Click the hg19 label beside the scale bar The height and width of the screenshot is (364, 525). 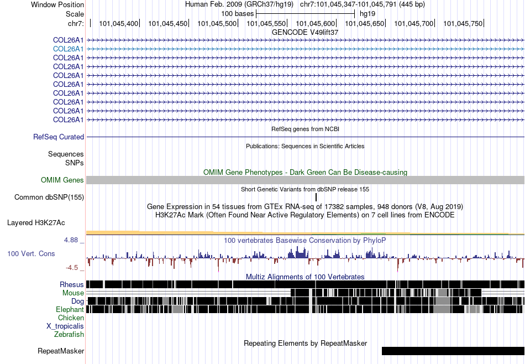[x=368, y=14]
